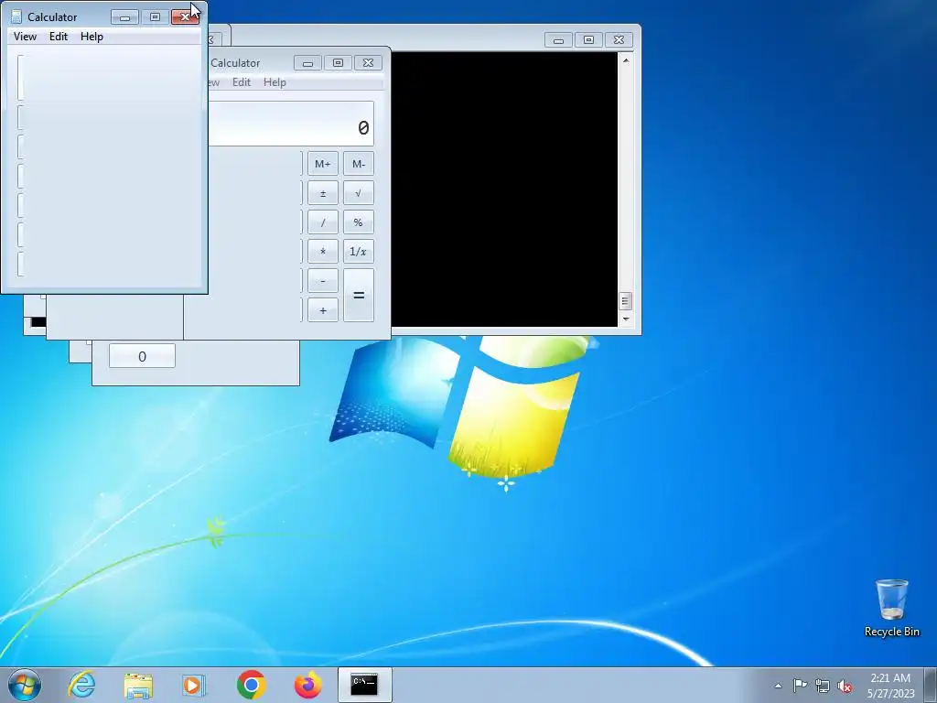Select the Recycle Bin desktop icon
Screen dimensions: 937x703
point(891,608)
